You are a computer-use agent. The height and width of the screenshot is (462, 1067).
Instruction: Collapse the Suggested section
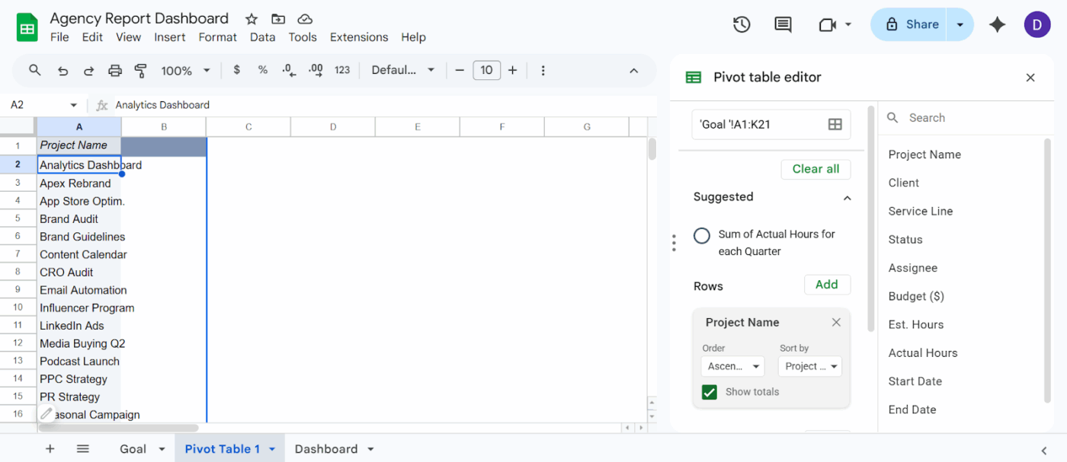coord(847,197)
